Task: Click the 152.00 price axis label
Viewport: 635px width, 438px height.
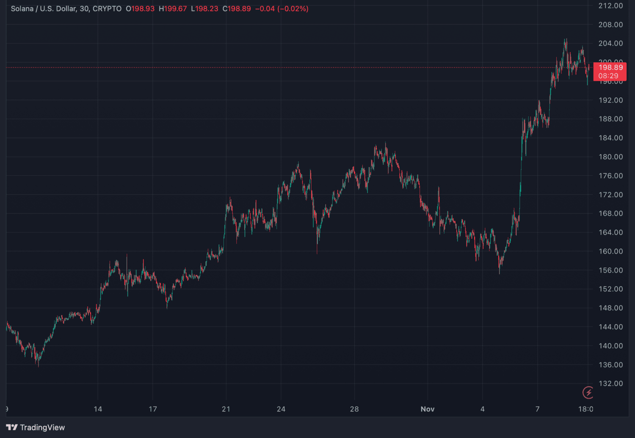Action: [610, 289]
